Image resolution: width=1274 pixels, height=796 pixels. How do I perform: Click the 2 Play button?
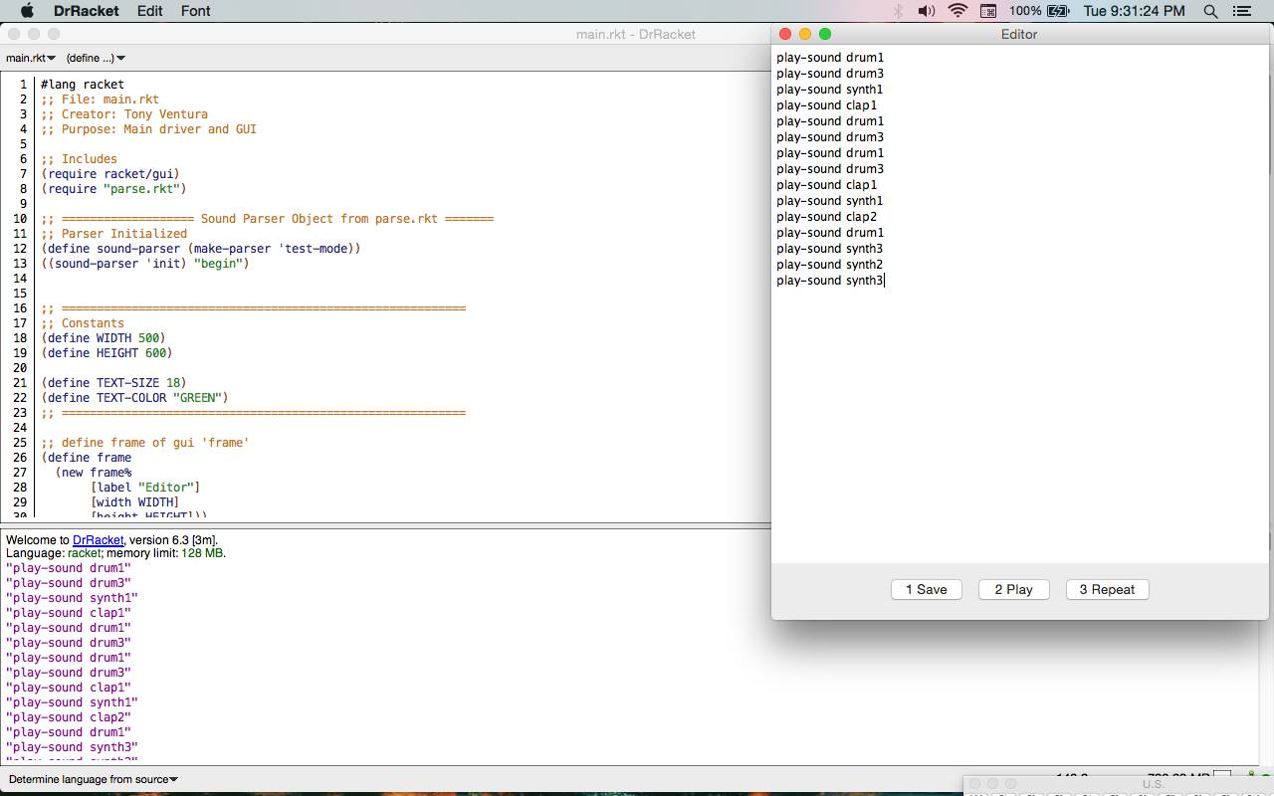click(1013, 589)
